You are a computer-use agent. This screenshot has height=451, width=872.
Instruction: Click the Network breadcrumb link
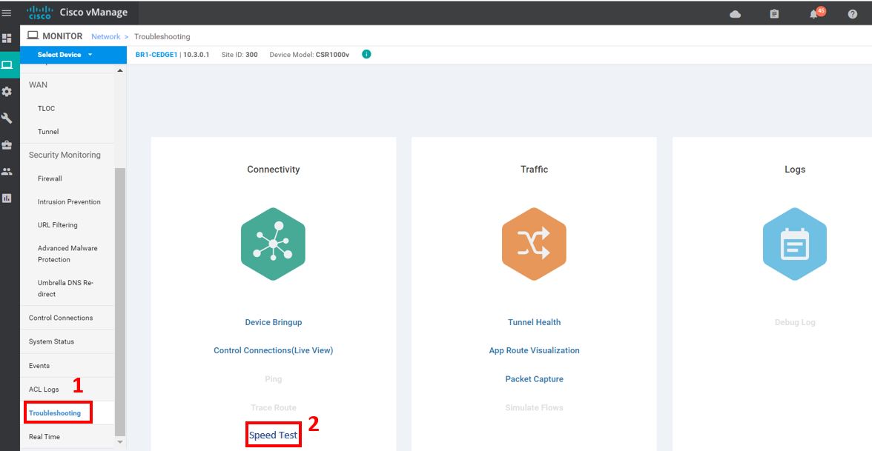(105, 36)
